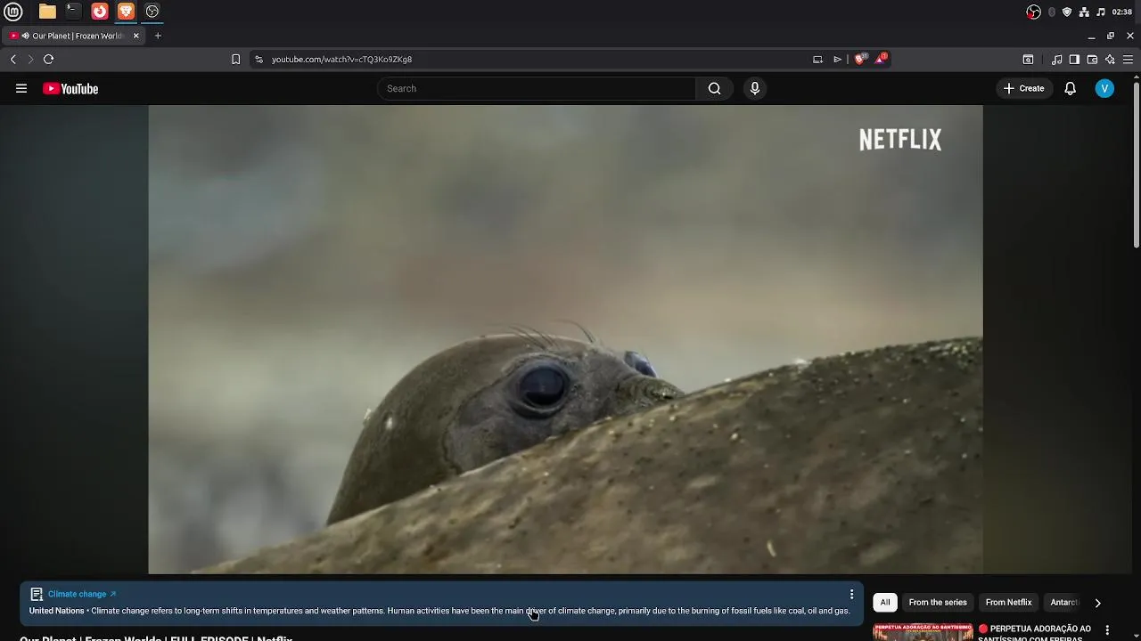Viewport: 1141px width, 641px height.
Task: Click the youtube.com address bar URL
Action: tap(341, 60)
